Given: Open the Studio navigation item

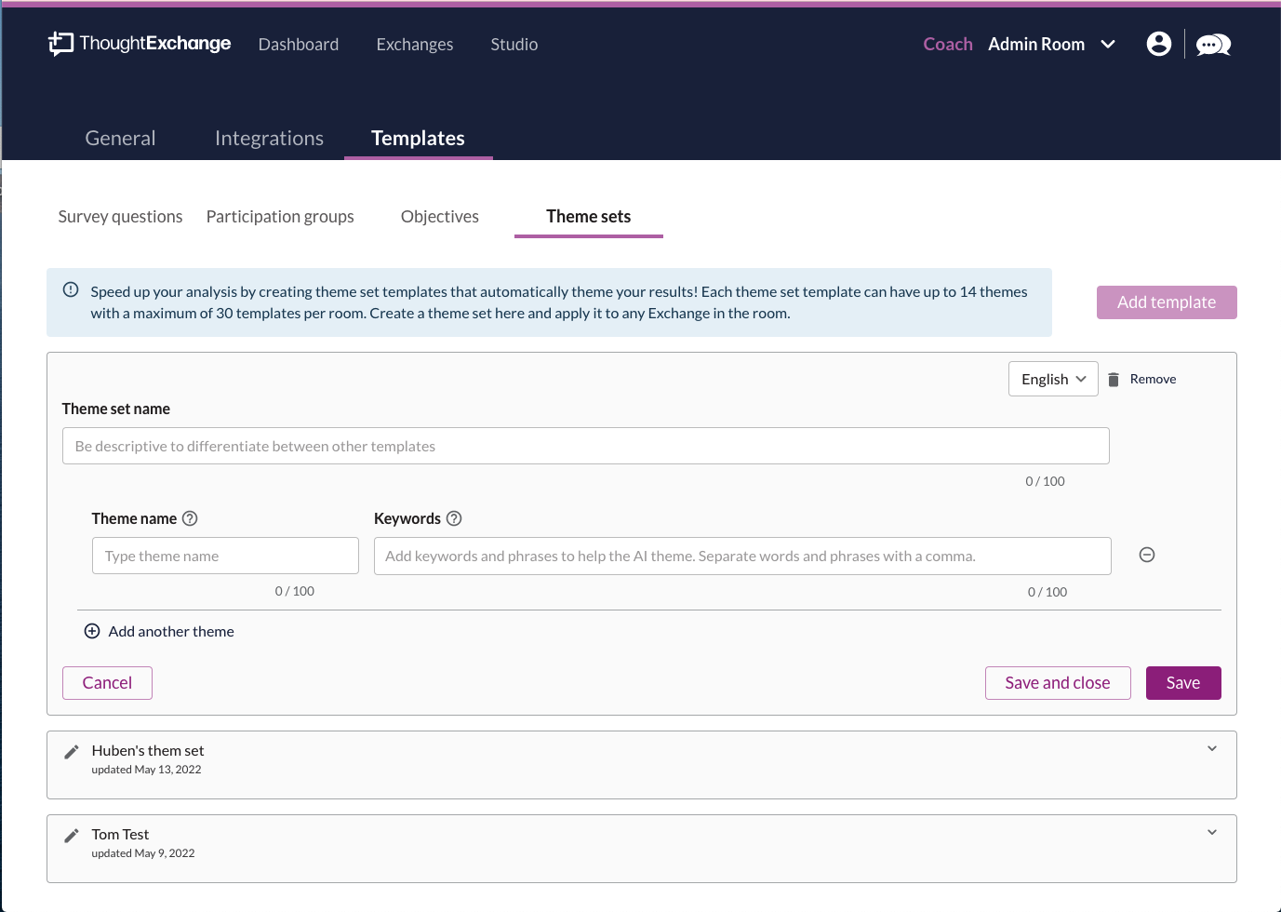Looking at the screenshot, I should pos(514,45).
